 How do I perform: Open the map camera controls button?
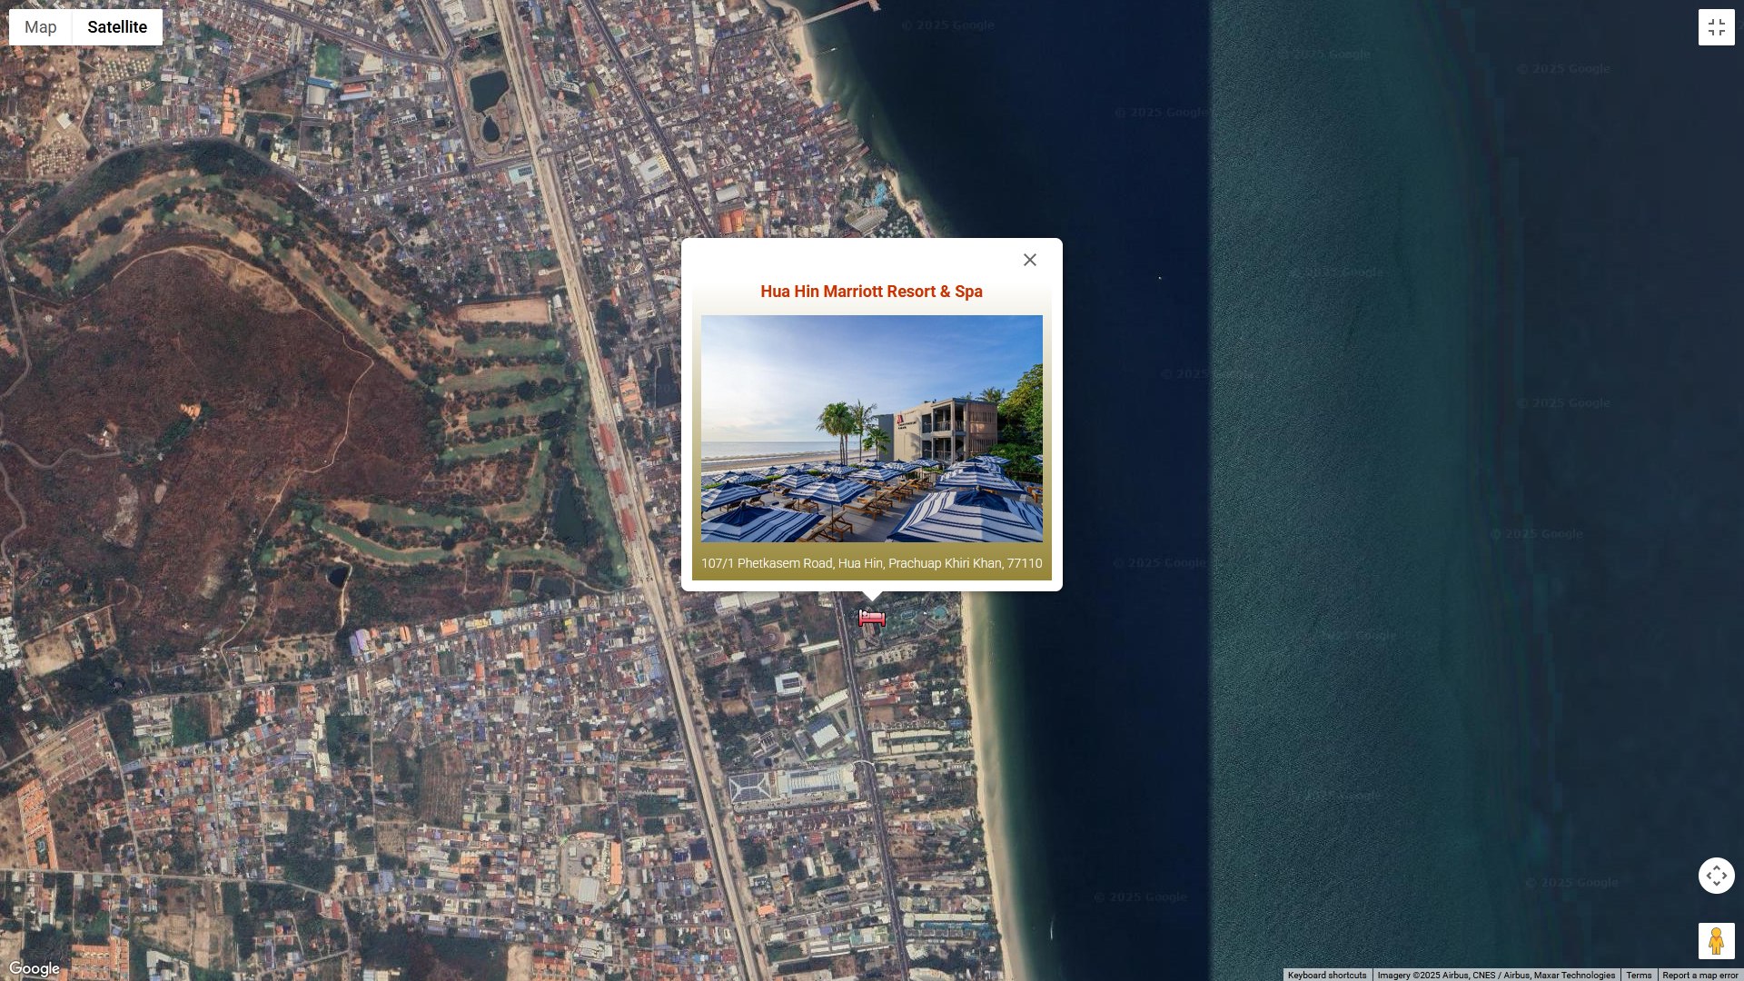point(1716,876)
